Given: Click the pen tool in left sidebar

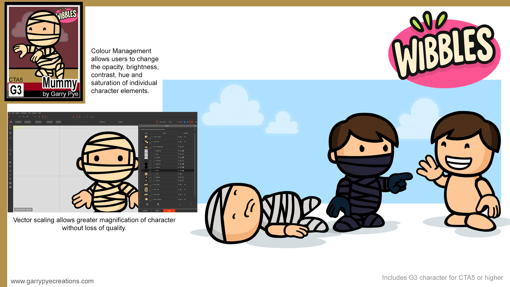Looking at the screenshot, I should click(10, 138).
